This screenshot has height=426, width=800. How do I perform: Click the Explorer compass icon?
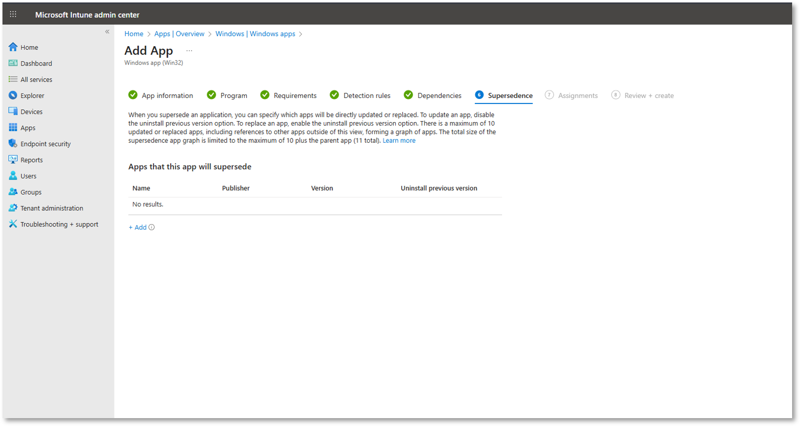[13, 95]
